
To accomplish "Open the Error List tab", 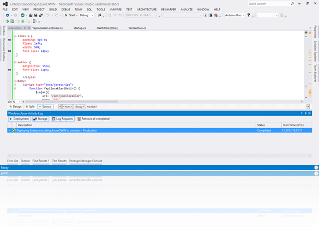I will click(x=13, y=161).
